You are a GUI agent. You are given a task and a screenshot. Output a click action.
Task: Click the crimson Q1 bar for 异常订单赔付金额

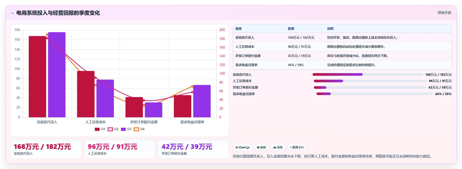[x=134, y=107]
